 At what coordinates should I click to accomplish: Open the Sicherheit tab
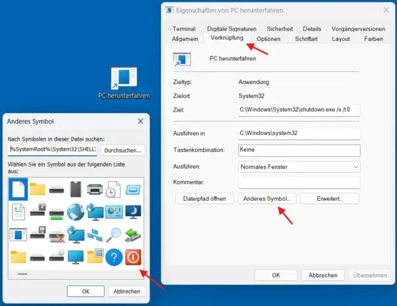pyautogui.click(x=280, y=29)
